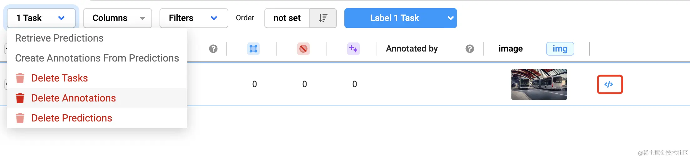Open the 1 Task actions dropdown

[x=41, y=18]
